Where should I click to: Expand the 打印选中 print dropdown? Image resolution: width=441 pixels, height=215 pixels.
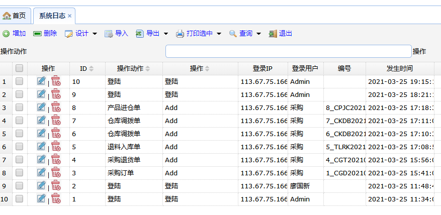(219, 34)
